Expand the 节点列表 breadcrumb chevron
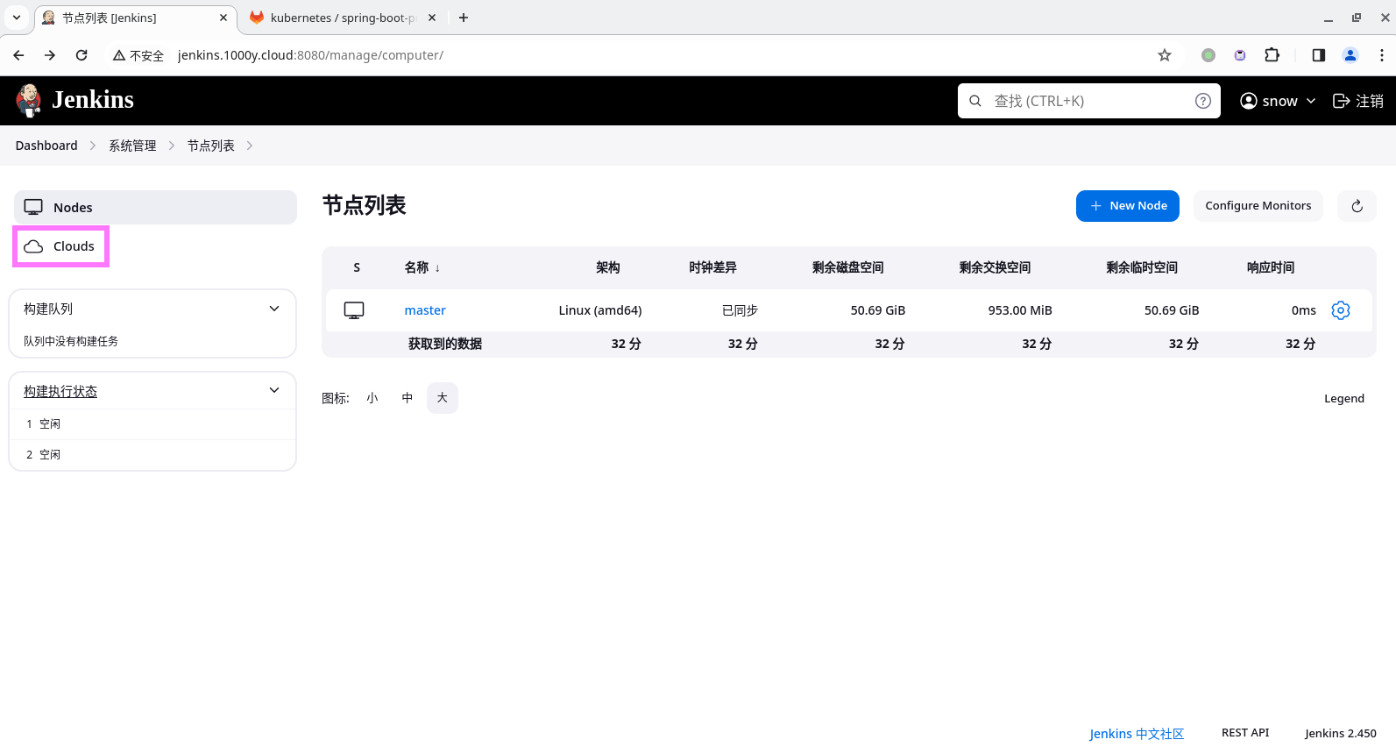The image size is (1396, 754). click(250, 146)
